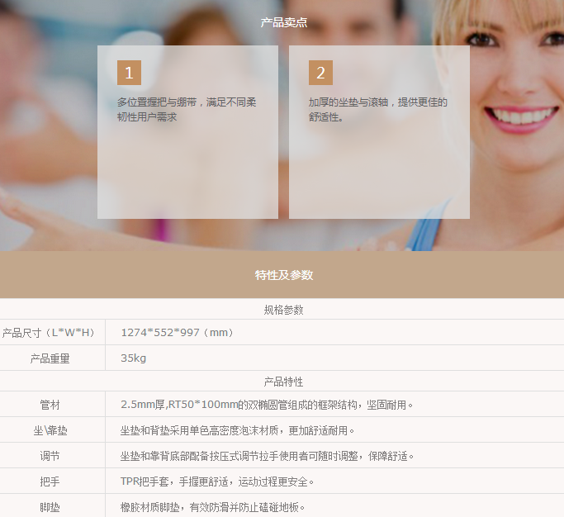
Task: Select the 35kg weight value
Action: pos(133,358)
